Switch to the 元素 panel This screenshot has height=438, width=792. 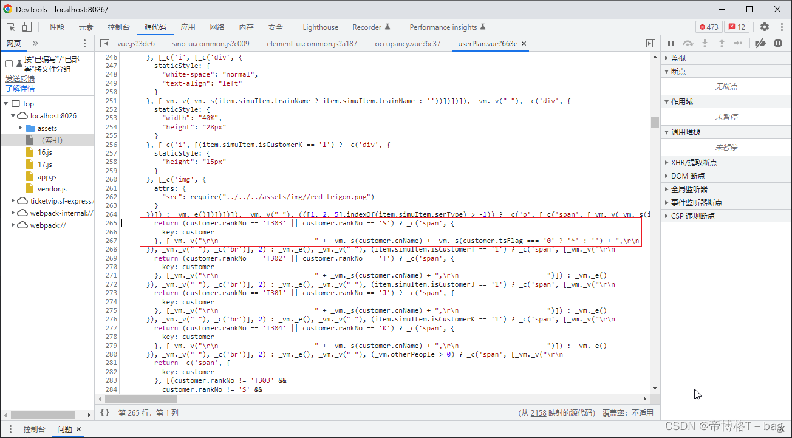86,27
